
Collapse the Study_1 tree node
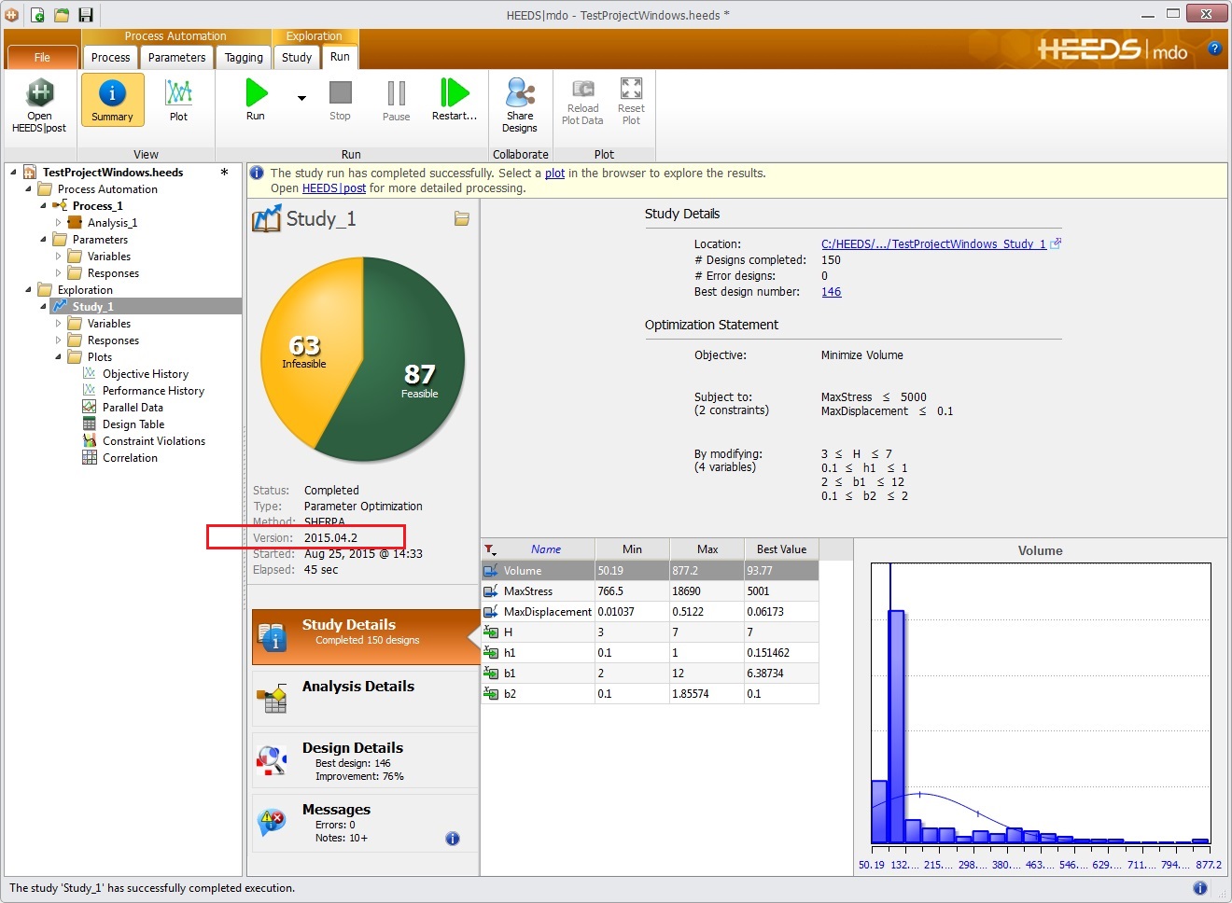tap(43, 307)
